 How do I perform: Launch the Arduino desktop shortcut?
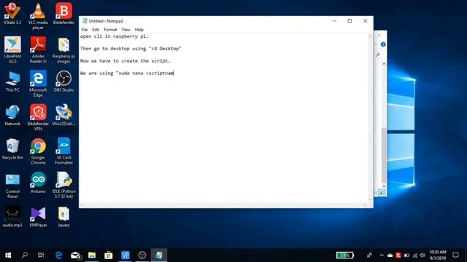pos(38,183)
